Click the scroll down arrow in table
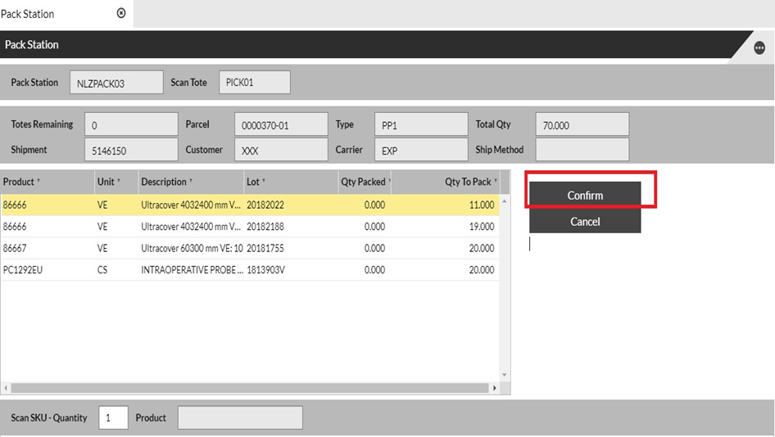The image size is (775, 437). click(505, 376)
